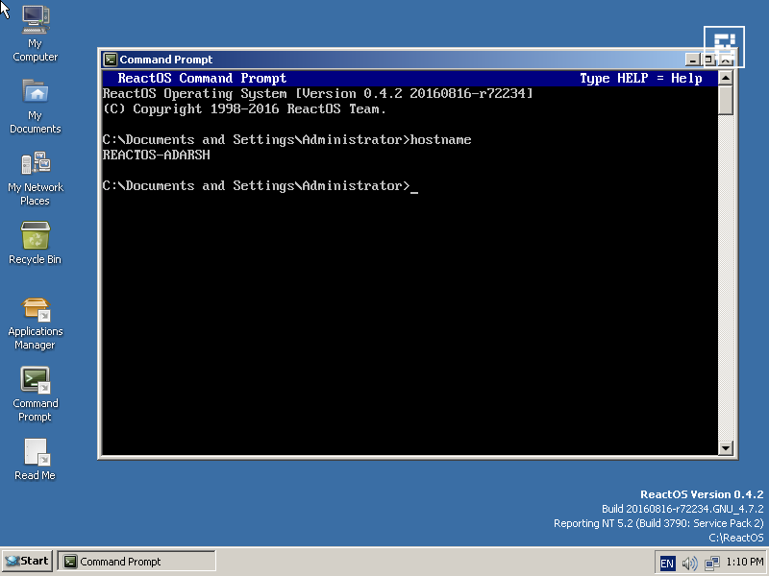Click the Command Prompt taskbar button
The height and width of the screenshot is (576, 769).
pyautogui.click(x=136, y=562)
